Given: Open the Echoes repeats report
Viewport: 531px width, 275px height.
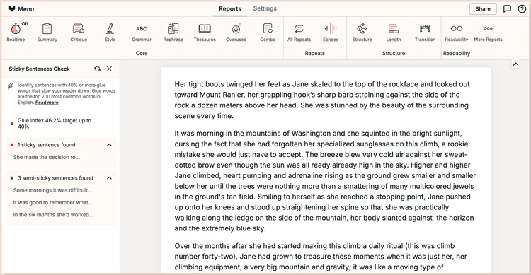Looking at the screenshot, I should (331, 32).
